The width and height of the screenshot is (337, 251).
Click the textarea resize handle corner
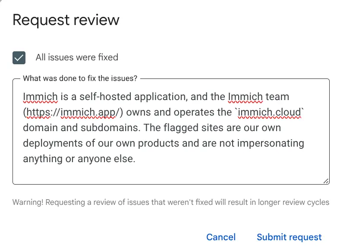click(326, 181)
